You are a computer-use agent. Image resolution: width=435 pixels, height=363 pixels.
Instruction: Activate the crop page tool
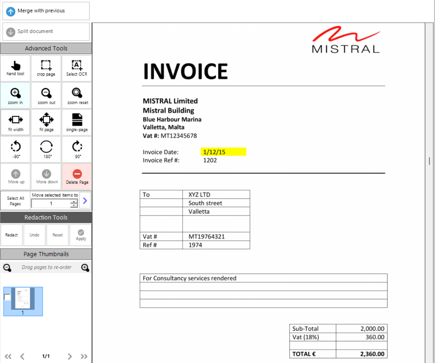tap(46, 68)
